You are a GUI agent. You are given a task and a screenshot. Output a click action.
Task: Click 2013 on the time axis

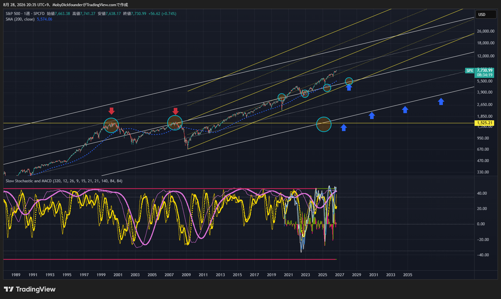click(x=220, y=275)
